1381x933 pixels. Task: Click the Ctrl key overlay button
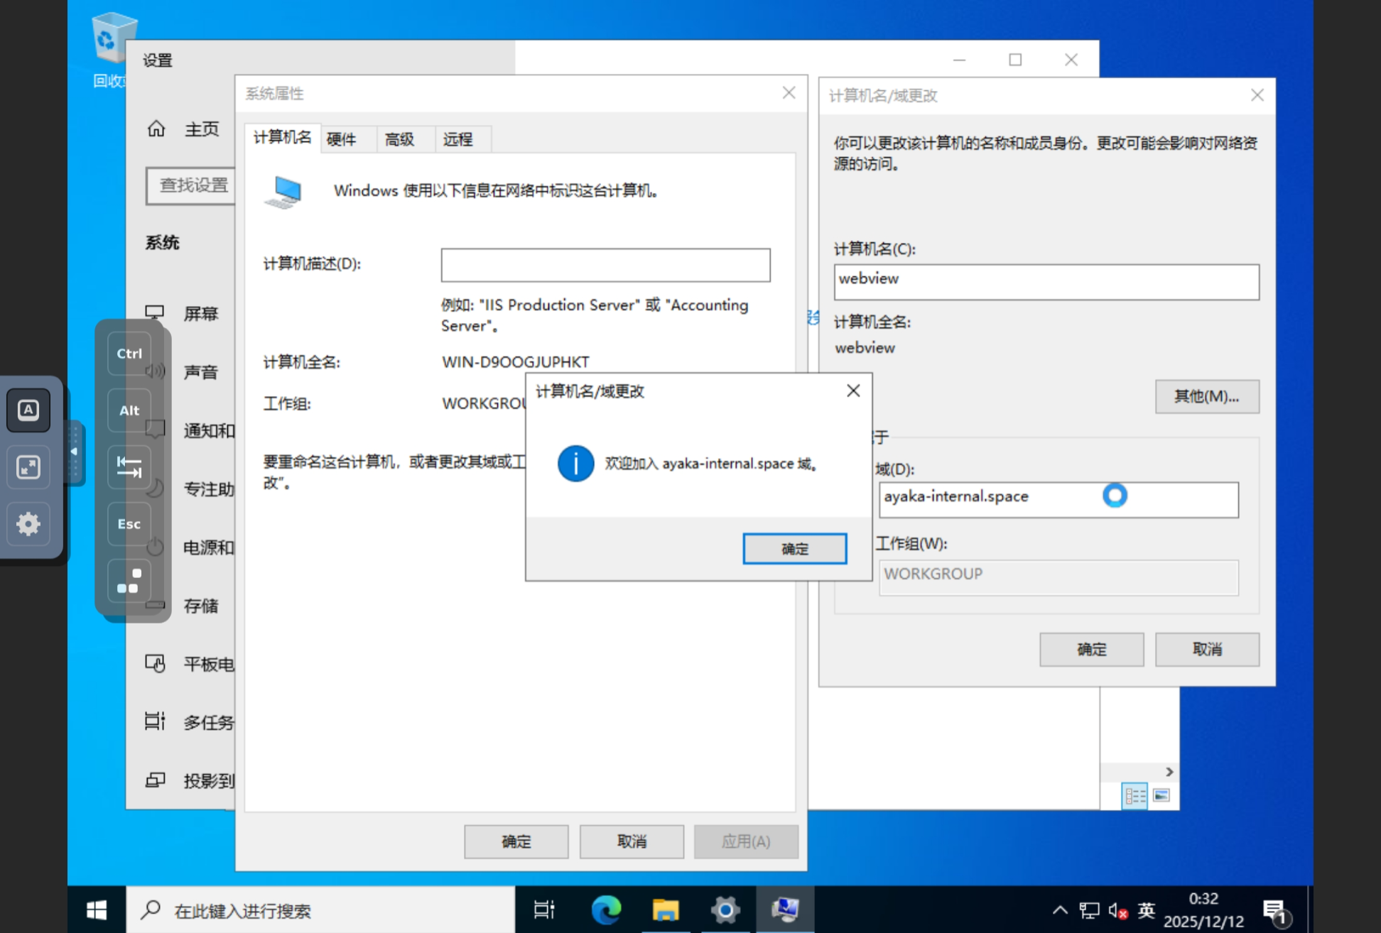[x=129, y=354]
